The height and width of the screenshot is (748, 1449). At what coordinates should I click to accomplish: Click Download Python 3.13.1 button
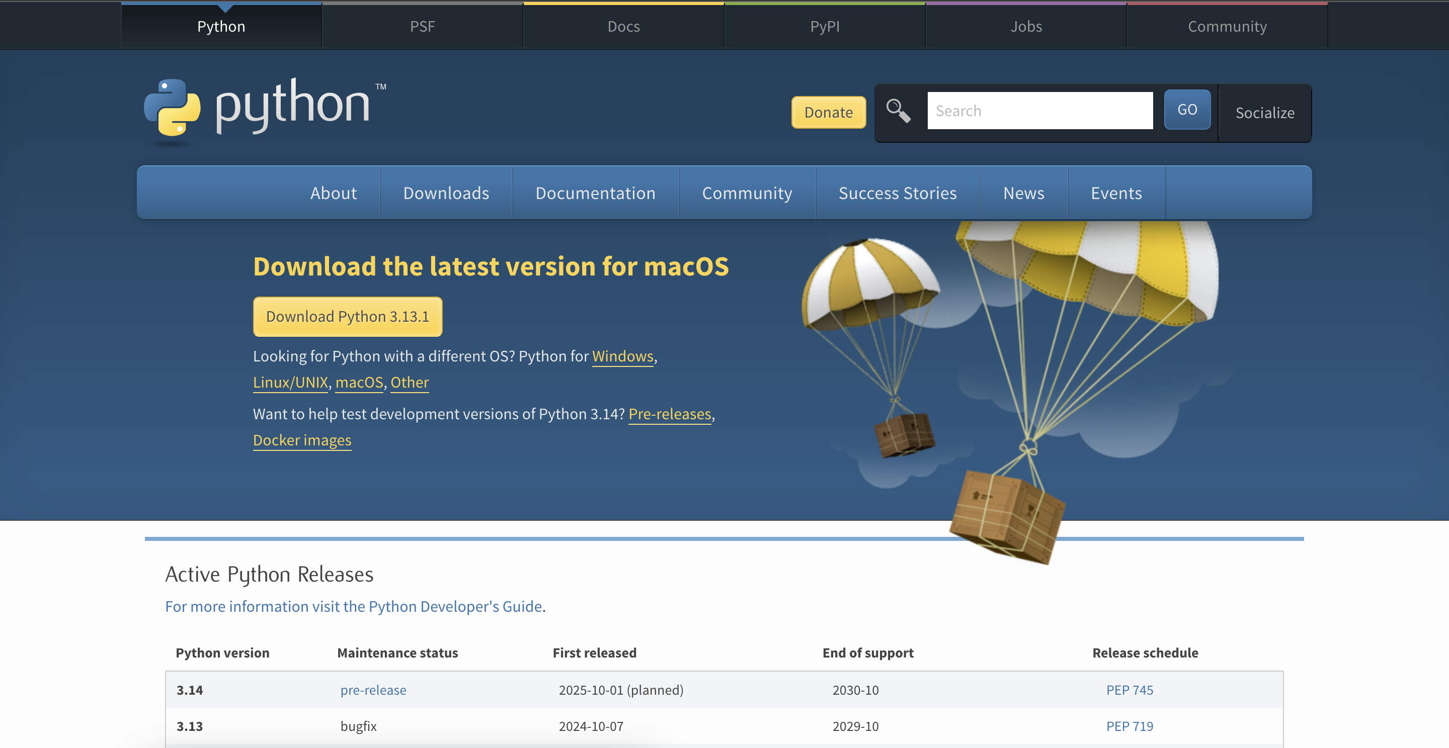(x=348, y=316)
